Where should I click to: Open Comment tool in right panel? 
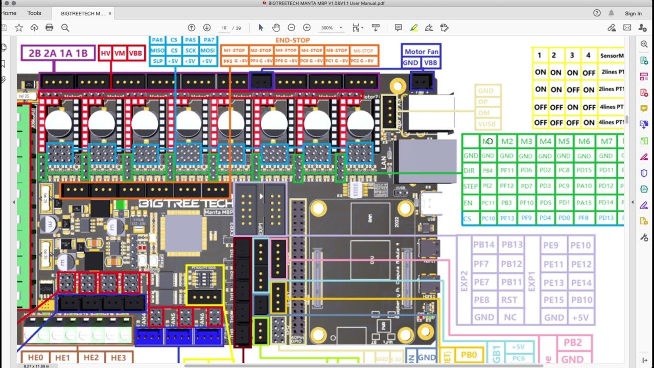(x=644, y=108)
